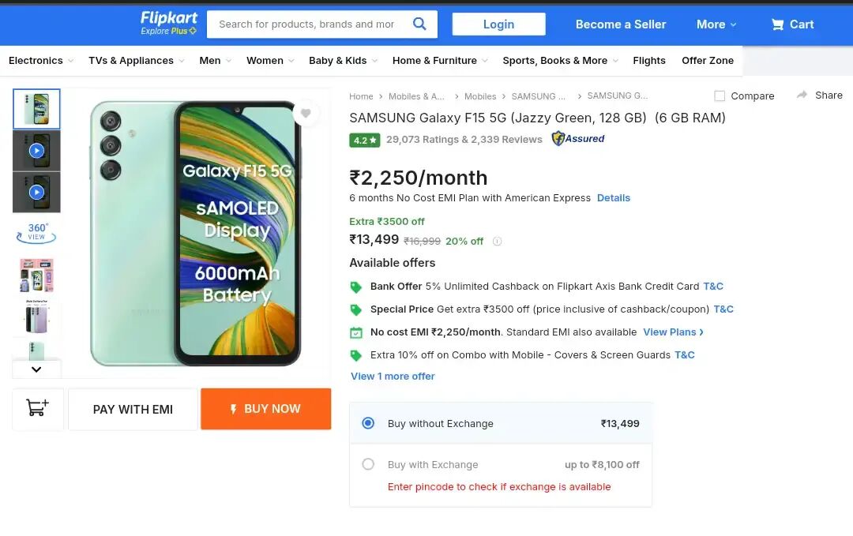Viewport: 853px width, 536px height.
Task: Play the first product video thumbnail
Action: (36, 150)
